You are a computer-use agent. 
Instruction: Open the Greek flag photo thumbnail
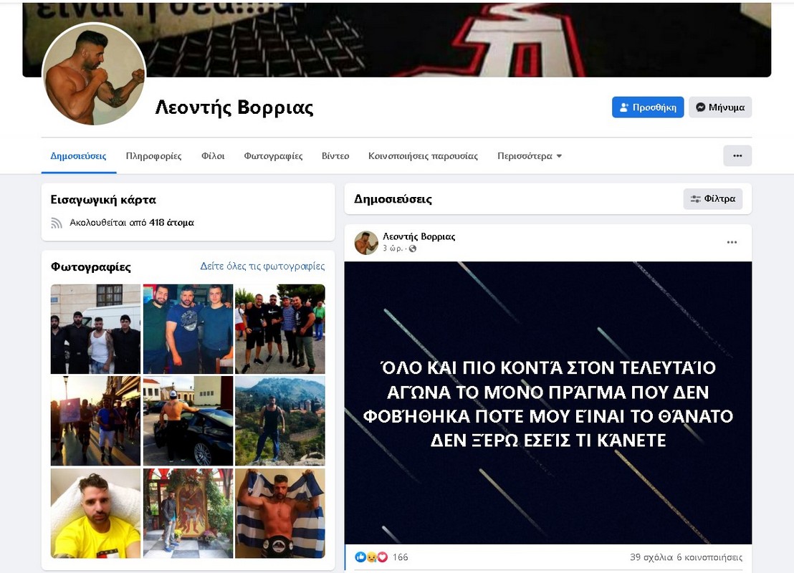tap(279, 513)
